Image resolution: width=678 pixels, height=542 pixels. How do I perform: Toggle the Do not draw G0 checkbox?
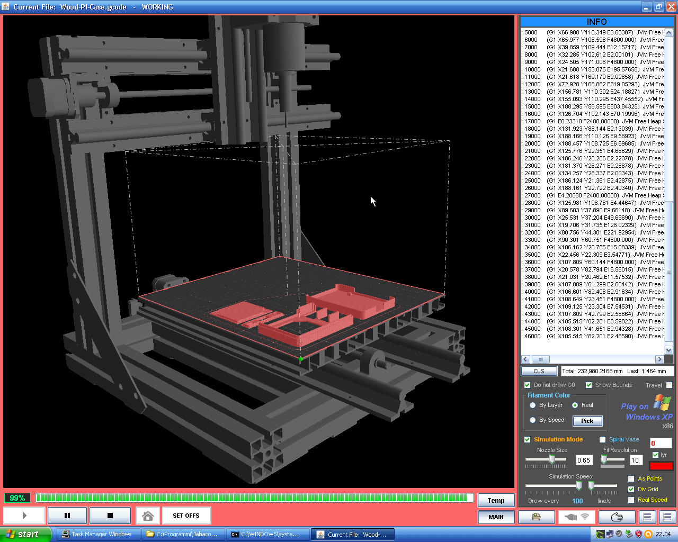pyautogui.click(x=527, y=385)
